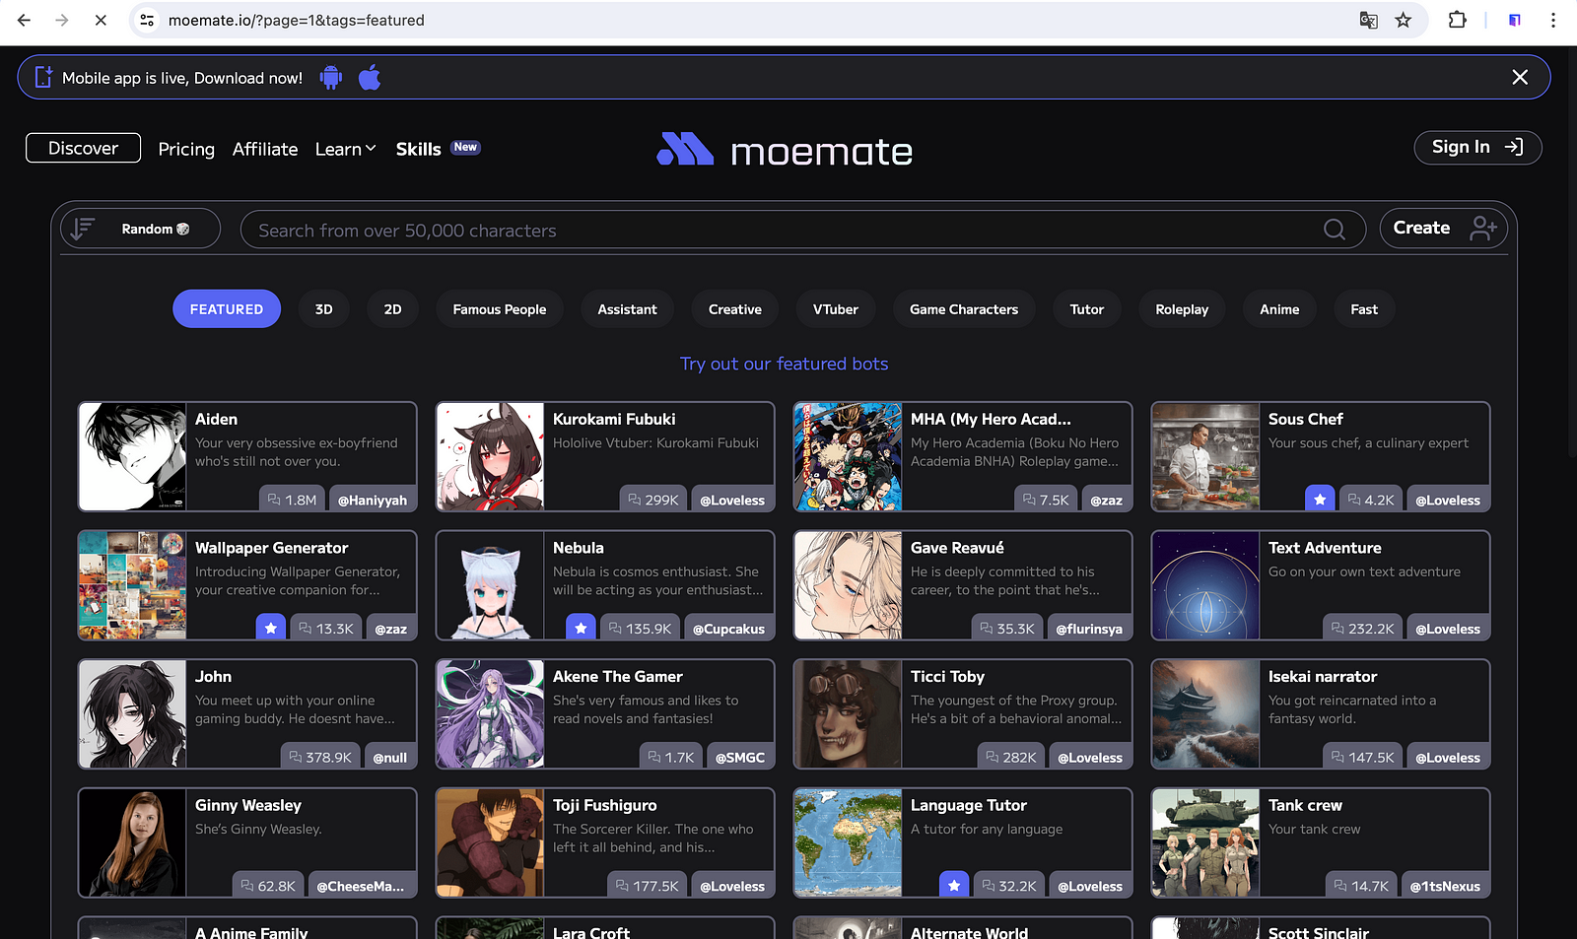Click the moemate logo

click(785, 151)
